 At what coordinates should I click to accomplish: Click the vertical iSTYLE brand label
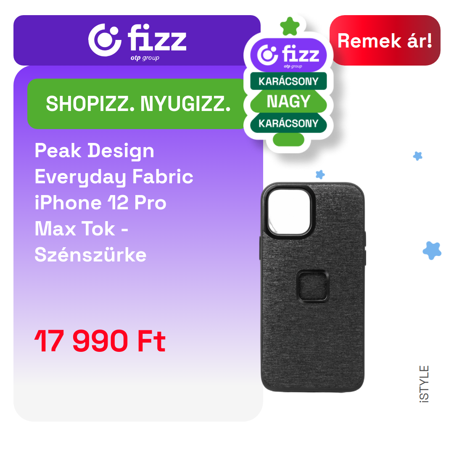click(x=424, y=384)
